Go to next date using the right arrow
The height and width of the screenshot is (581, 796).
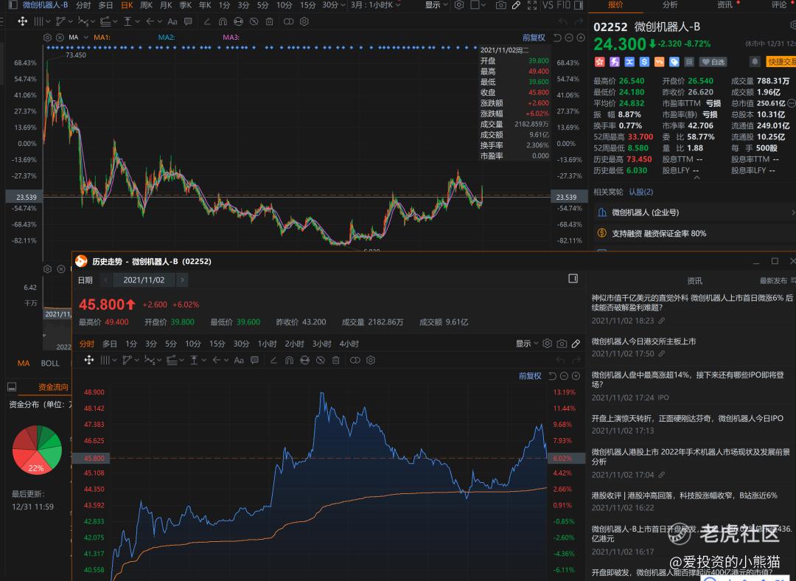tap(182, 280)
